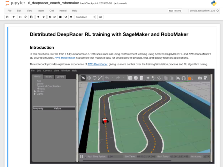Expand the Models tree node
This screenshot has width=223, height=167.
(35, 91)
